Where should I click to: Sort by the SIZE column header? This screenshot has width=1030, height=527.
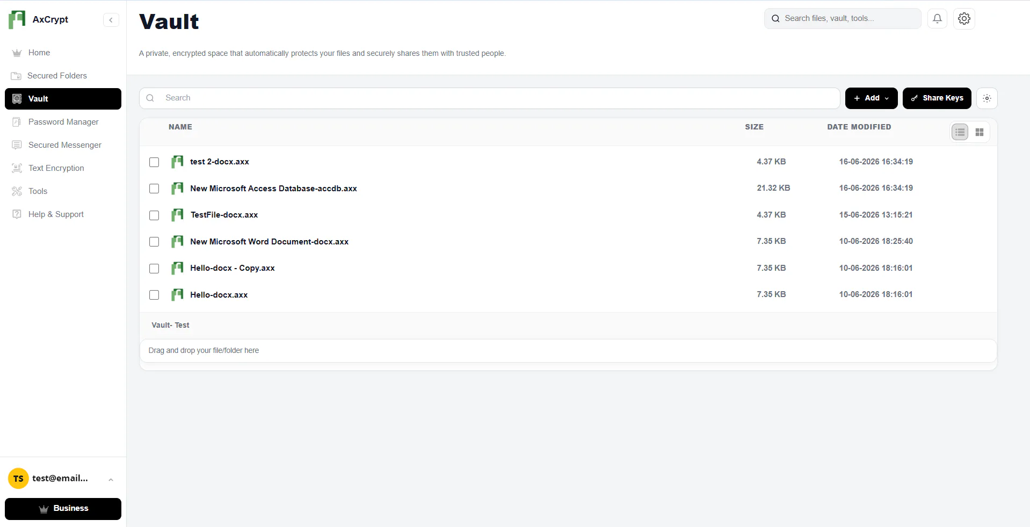point(754,127)
